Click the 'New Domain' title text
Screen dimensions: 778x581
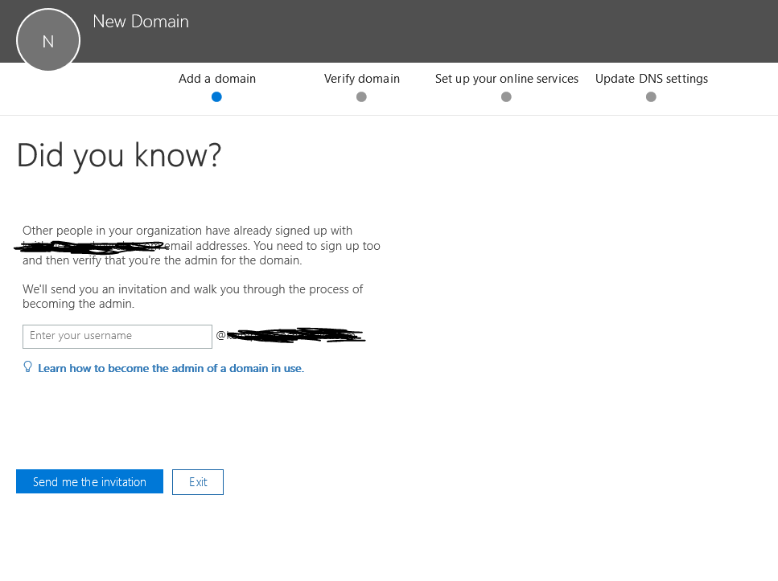point(141,22)
